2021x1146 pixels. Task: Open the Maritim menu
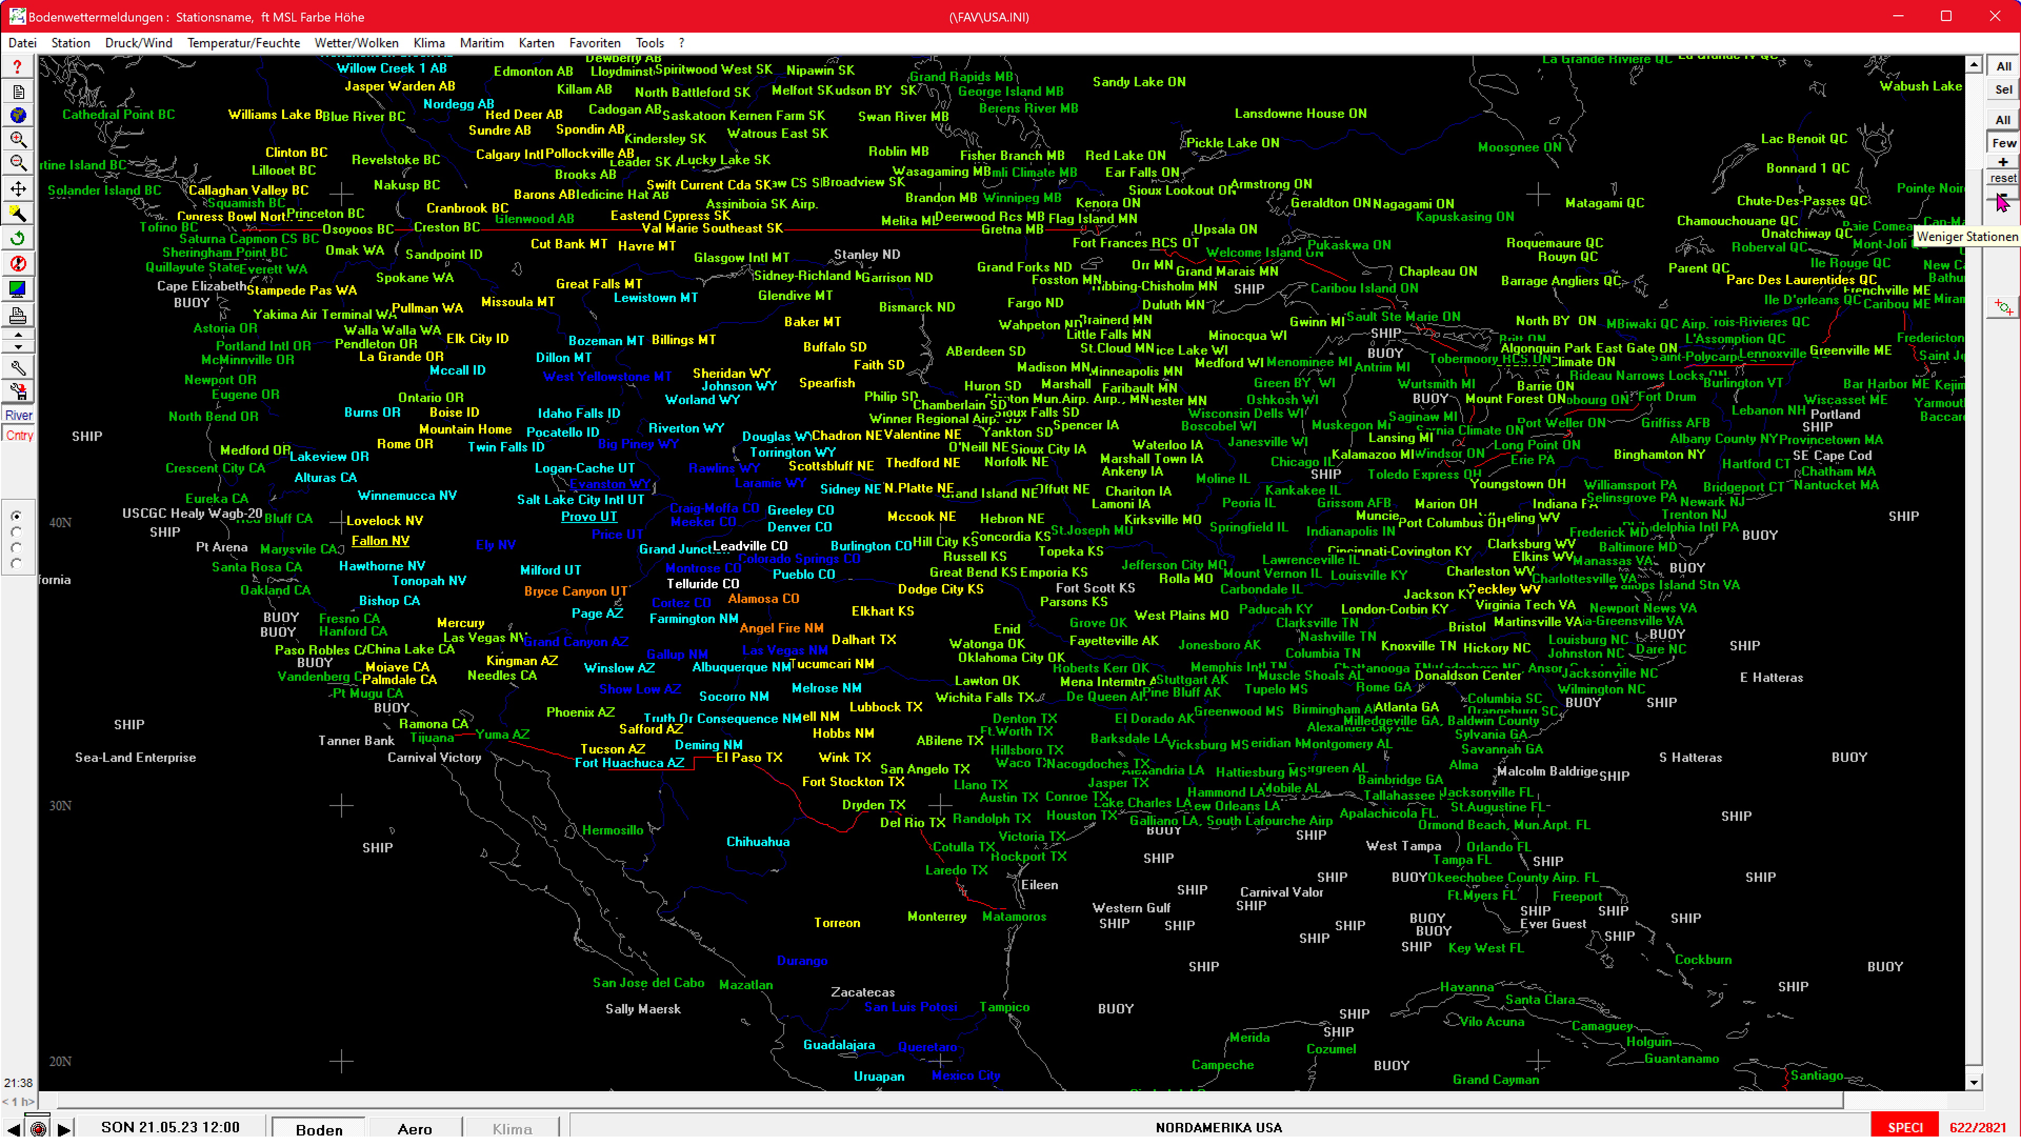point(482,43)
